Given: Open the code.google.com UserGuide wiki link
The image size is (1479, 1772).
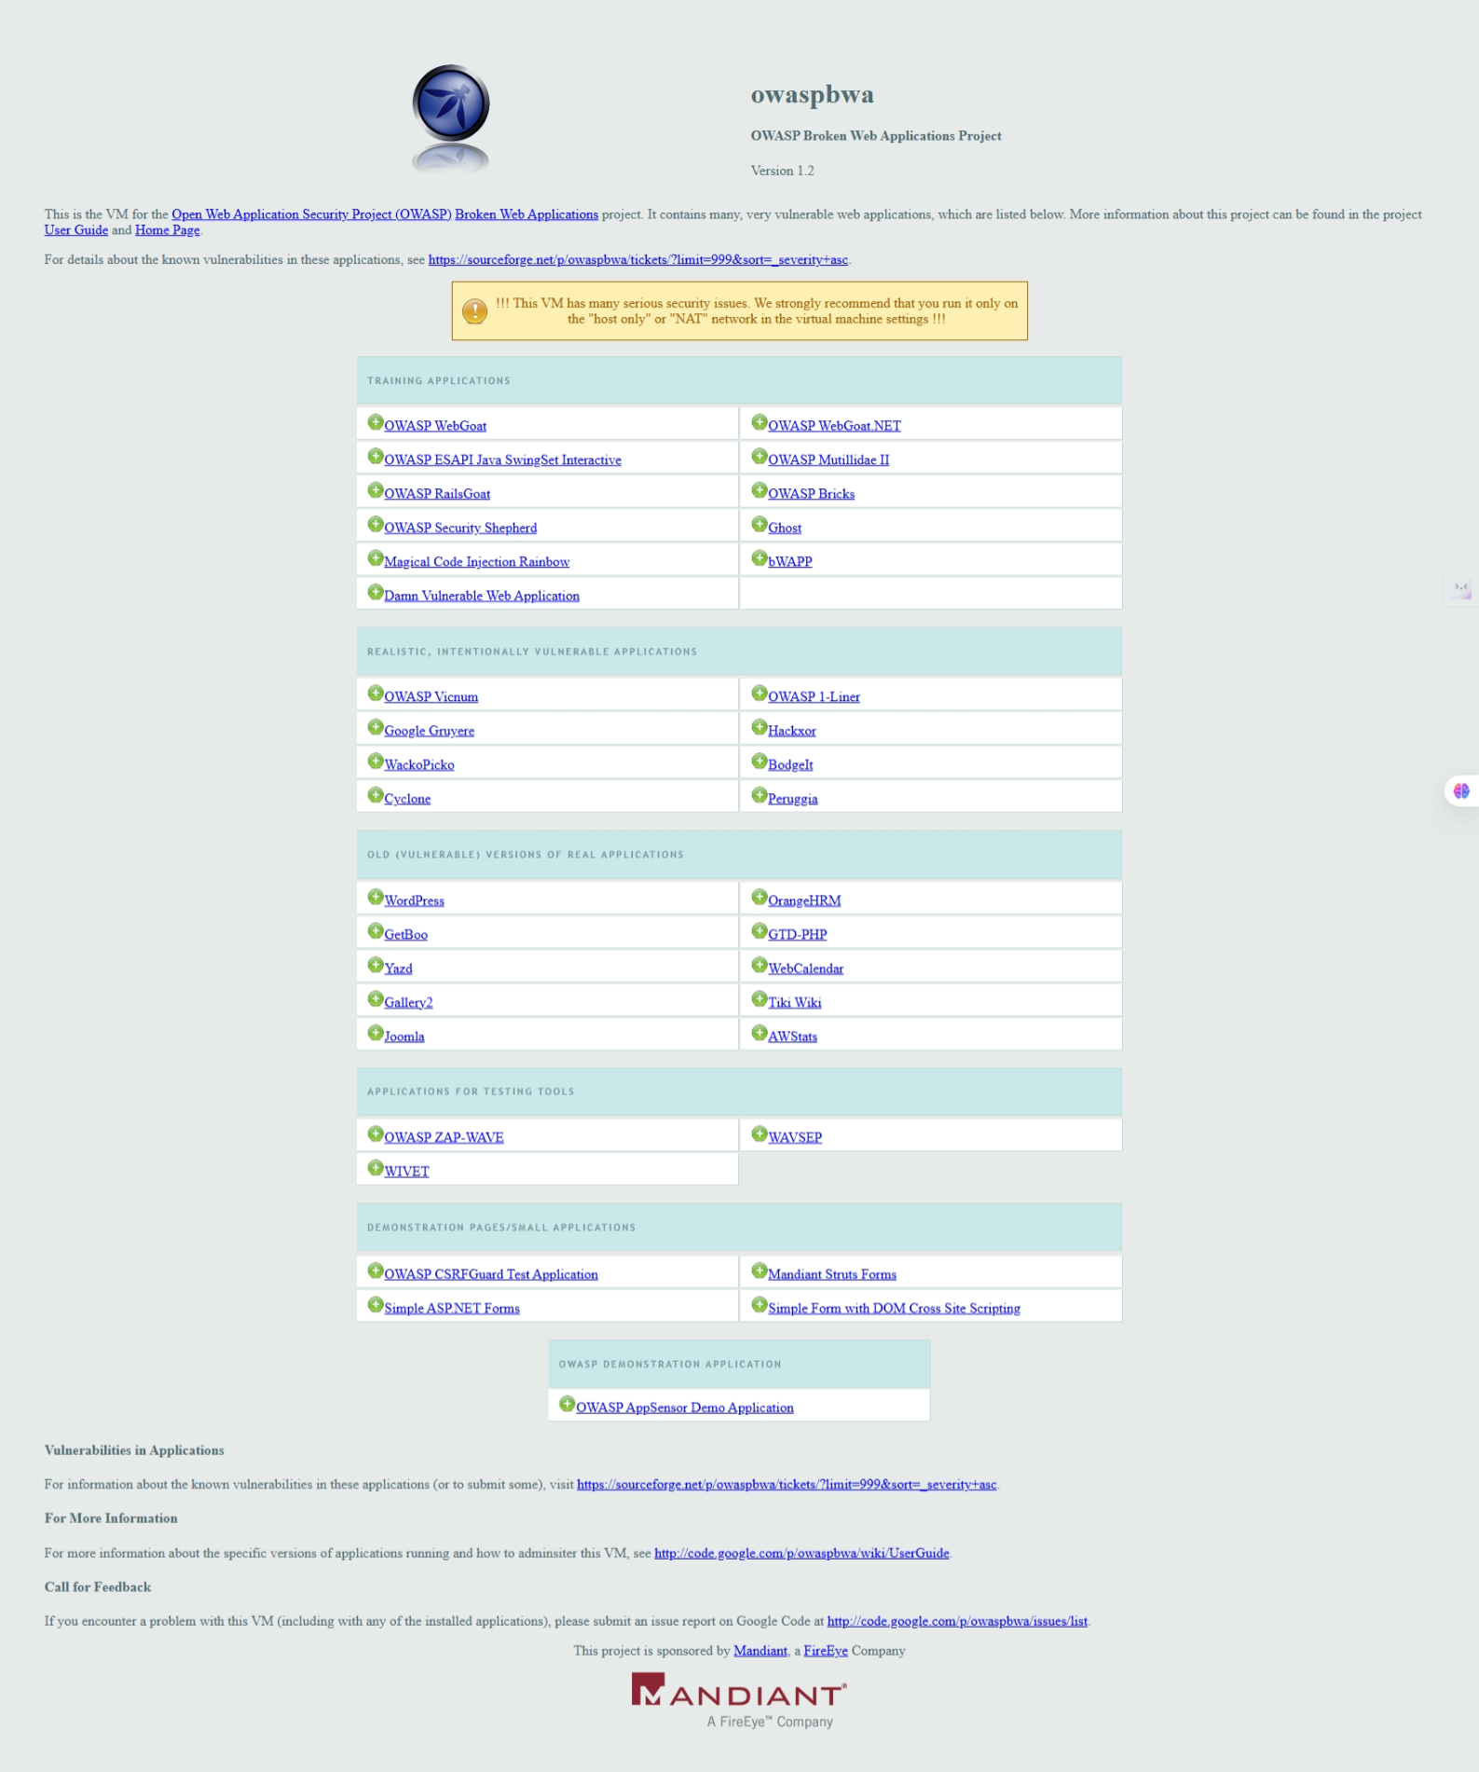Looking at the screenshot, I should [x=801, y=1553].
